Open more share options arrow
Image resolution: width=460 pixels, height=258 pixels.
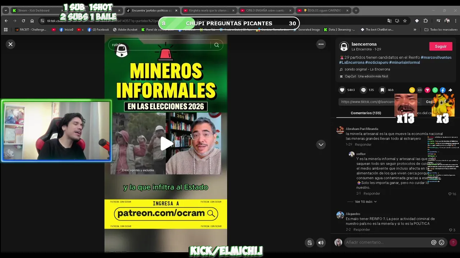click(450, 90)
